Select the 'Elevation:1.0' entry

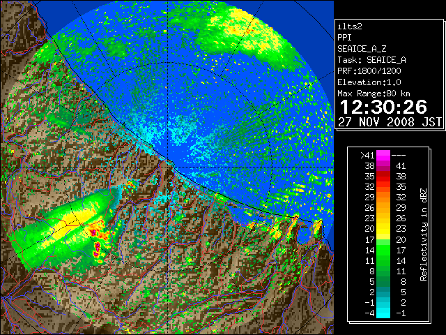(369, 82)
